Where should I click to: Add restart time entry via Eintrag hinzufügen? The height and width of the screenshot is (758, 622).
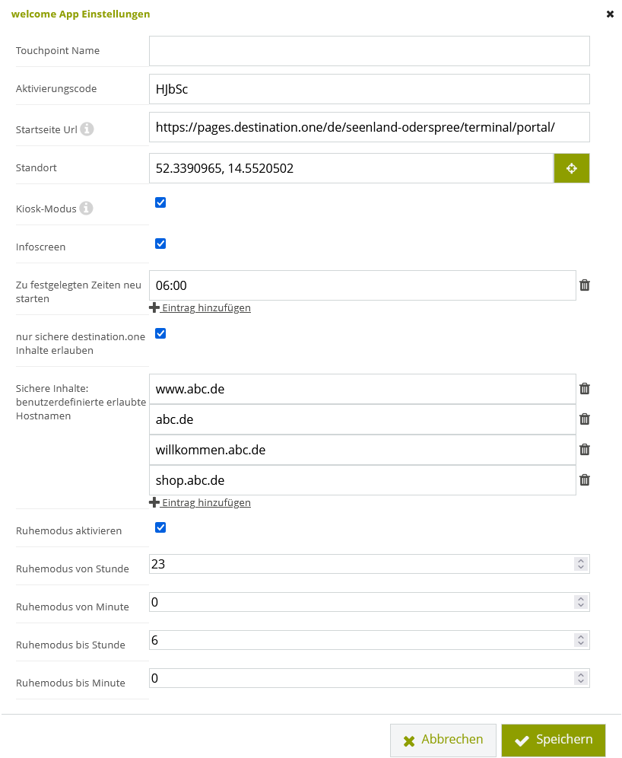click(201, 308)
